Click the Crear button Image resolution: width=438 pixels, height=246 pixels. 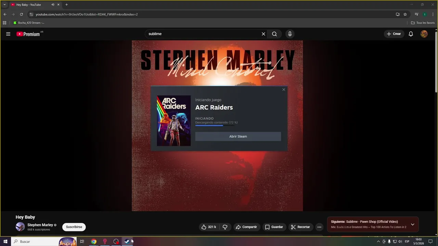394,34
